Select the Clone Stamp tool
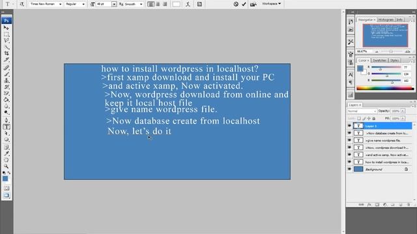Viewport: 417px width, 234px height. pyautogui.click(x=7, y=81)
